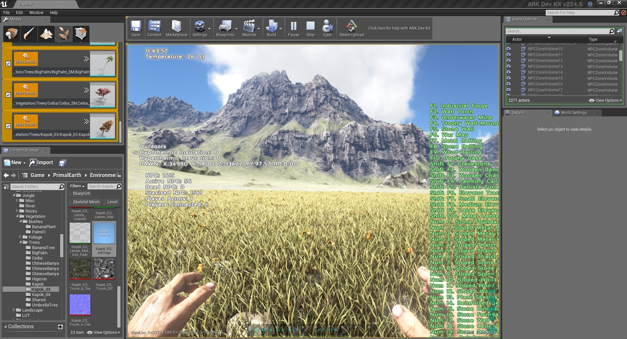Open Scene Outliner View Options
627x339 pixels.
tap(605, 100)
